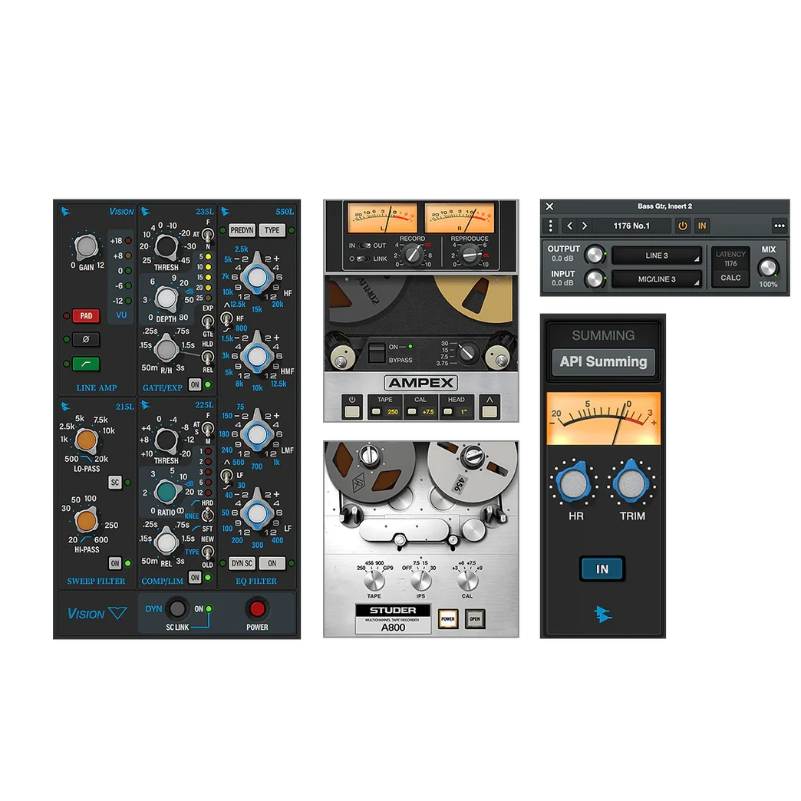801x801 pixels.
Task: Click the LMF band knob on 550L EQ
Action: point(257,433)
